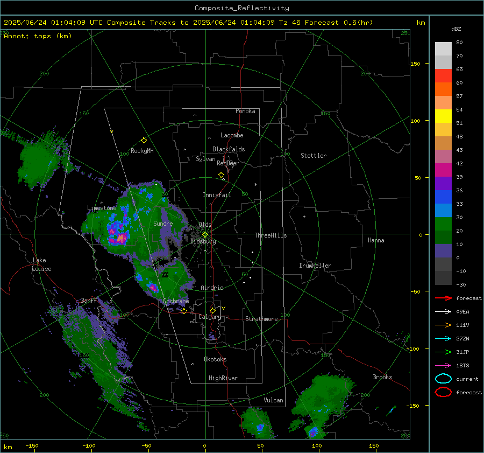Click the Lacombe town label
This screenshot has width=484, height=453.
pos(232,135)
